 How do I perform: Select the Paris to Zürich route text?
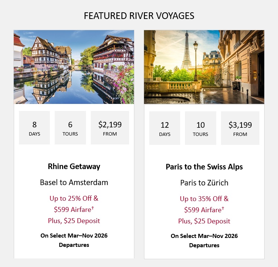(204, 183)
